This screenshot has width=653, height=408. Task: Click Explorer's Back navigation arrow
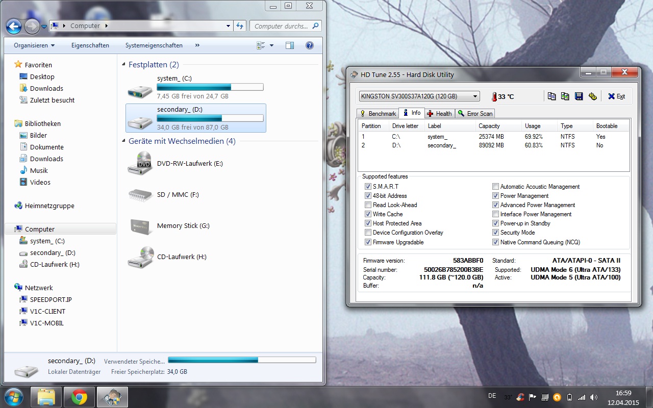click(x=14, y=26)
